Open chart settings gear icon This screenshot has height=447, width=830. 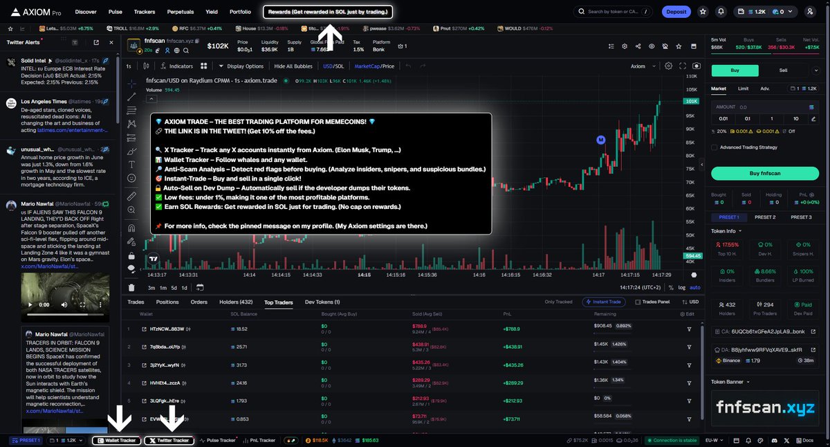[668, 66]
